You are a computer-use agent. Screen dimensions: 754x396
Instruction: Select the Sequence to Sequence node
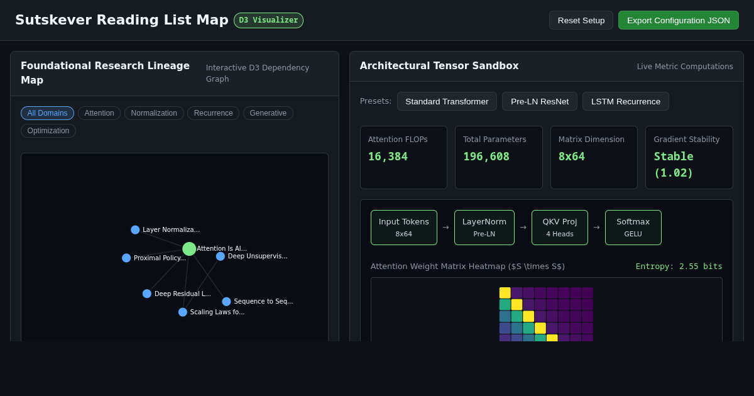pyautogui.click(x=226, y=302)
